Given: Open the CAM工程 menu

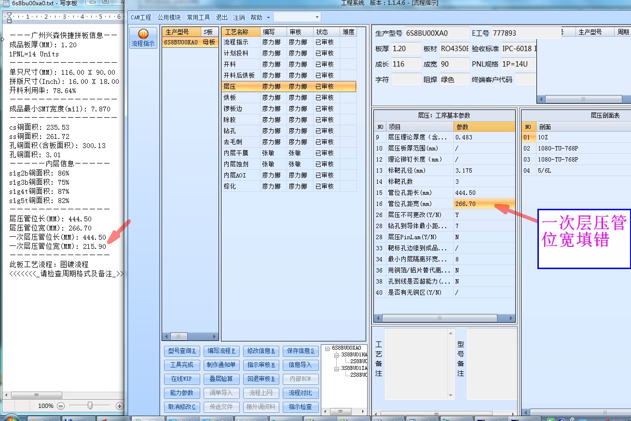Looking at the screenshot, I should 141,17.
